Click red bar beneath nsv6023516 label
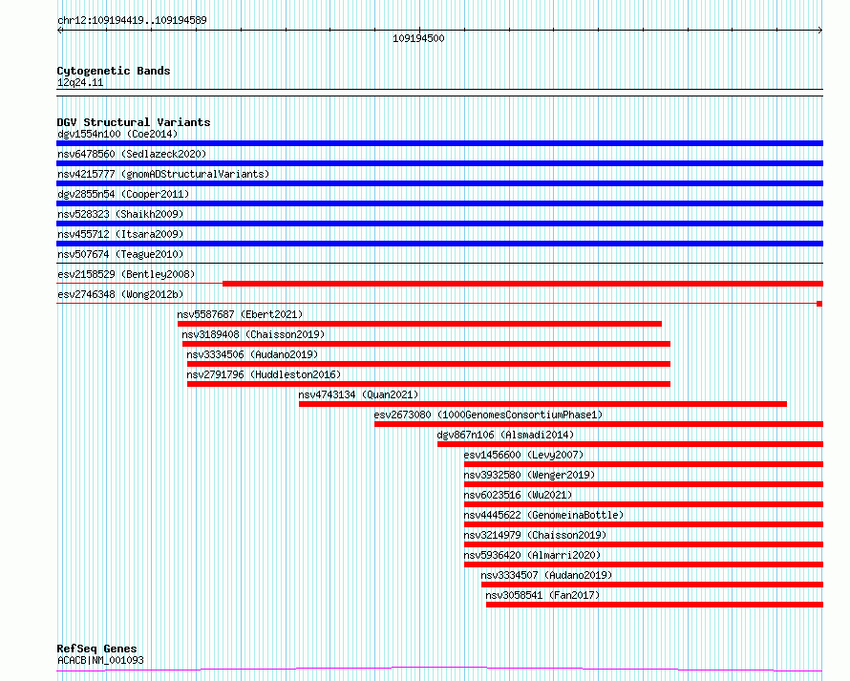 pyautogui.click(x=644, y=504)
